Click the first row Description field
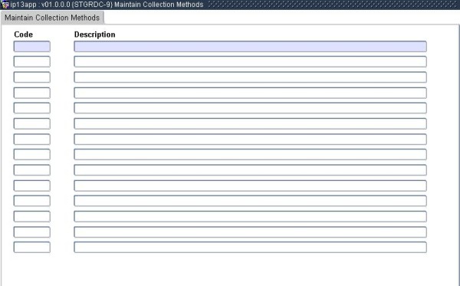The height and width of the screenshot is (286, 460). coord(250,46)
